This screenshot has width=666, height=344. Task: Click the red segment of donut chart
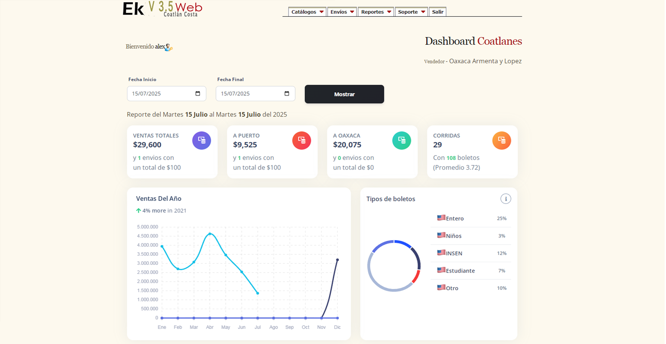pyautogui.click(x=416, y=277)
